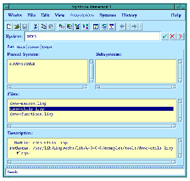This screenshot has width=190, height=181.
Task: Click the refresh icon with green arrows
Action: click(x=96, y=27)
